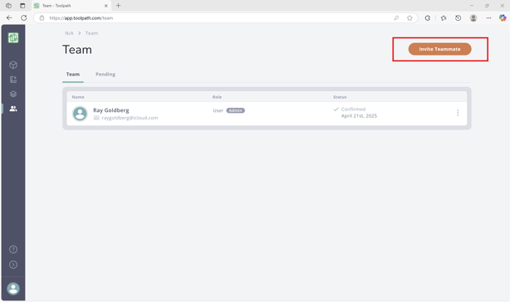Open the browser profile icon
The height and width of the screenshot is (302, 510).
click(x=473, y=18)
